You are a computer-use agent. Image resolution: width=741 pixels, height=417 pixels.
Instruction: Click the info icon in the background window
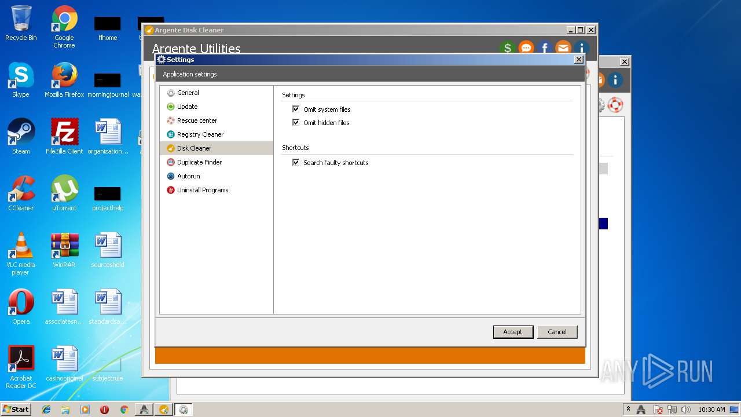615,80
